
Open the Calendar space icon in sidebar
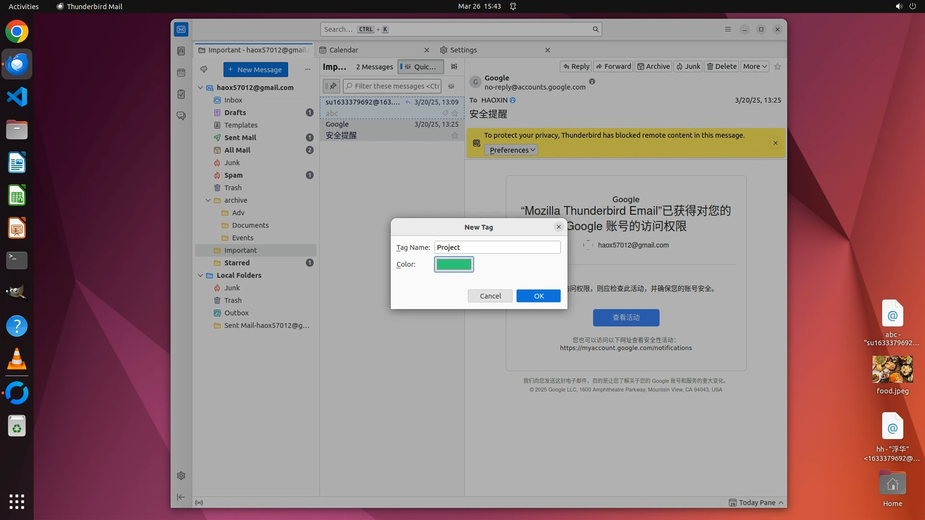[181, 73]
